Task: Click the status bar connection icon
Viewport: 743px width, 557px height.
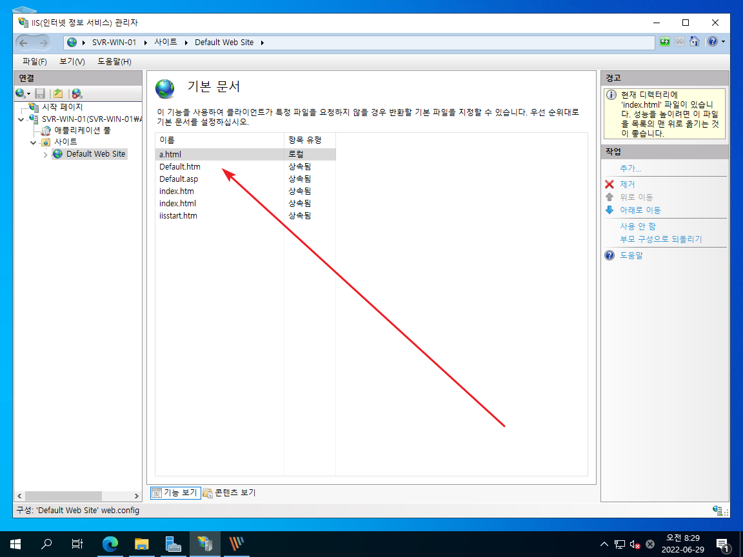Action: point(717,510)
